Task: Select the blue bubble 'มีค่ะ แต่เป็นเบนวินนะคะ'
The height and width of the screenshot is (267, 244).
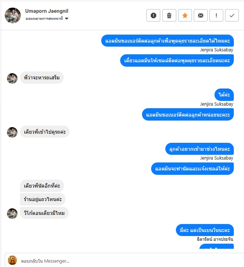Action: (x=205, y=230)
